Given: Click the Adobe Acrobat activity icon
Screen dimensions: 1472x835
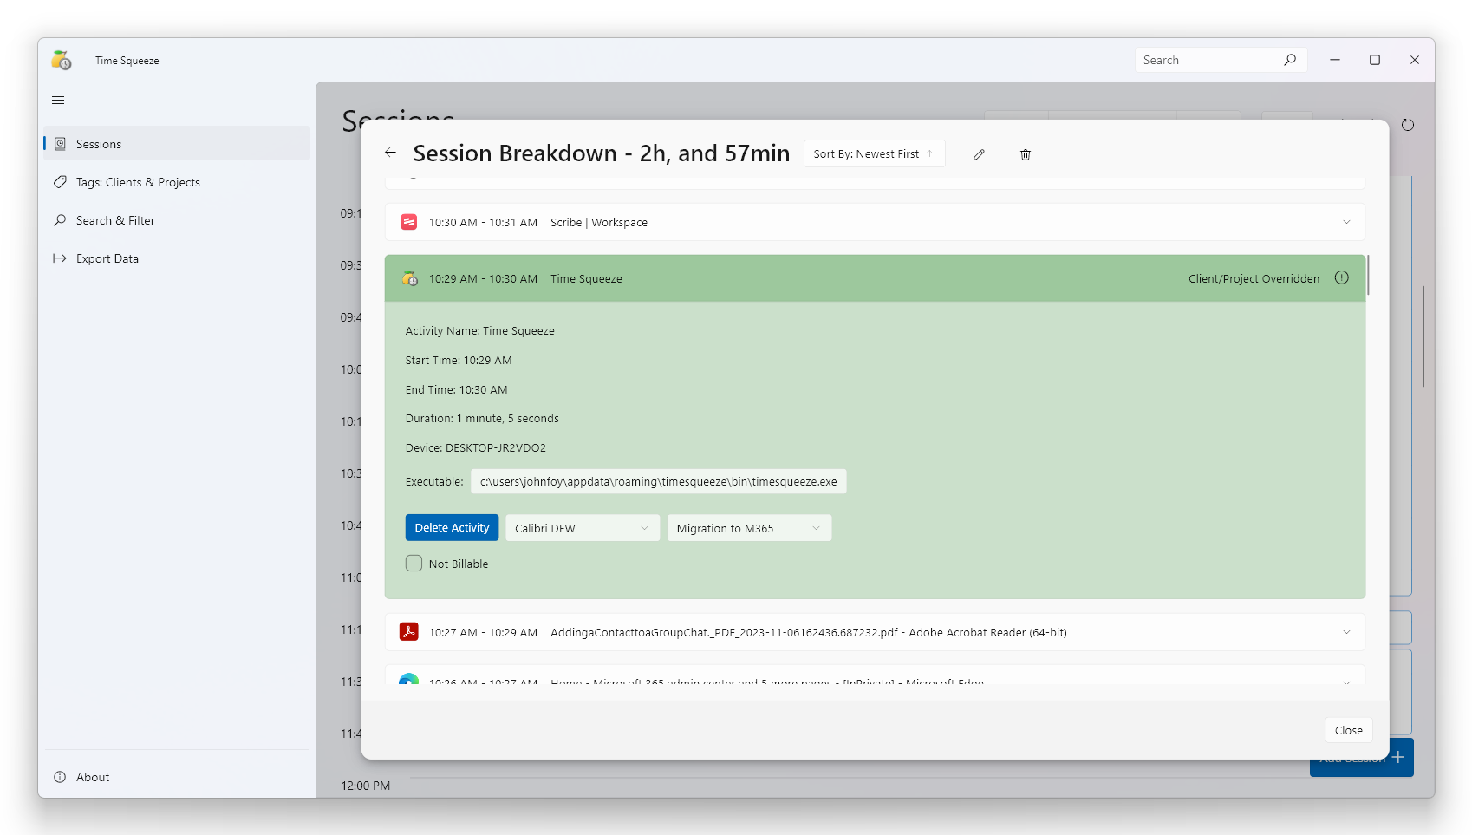Looking at the screenshot, I should coord(409,632).
